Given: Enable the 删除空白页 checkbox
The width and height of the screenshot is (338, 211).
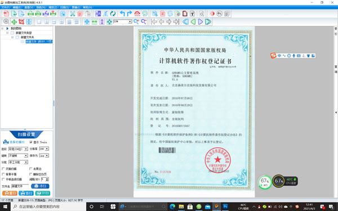Looking at the screenshot, I should point(30,174).
